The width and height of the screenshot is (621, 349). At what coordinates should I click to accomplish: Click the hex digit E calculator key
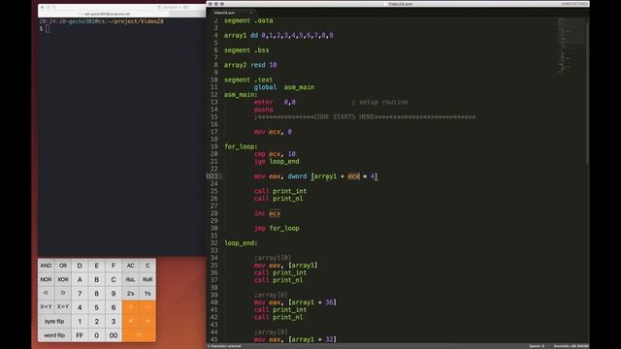(x=97, y=266)
